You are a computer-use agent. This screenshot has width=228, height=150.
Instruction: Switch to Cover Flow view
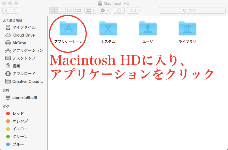point(78,10)
